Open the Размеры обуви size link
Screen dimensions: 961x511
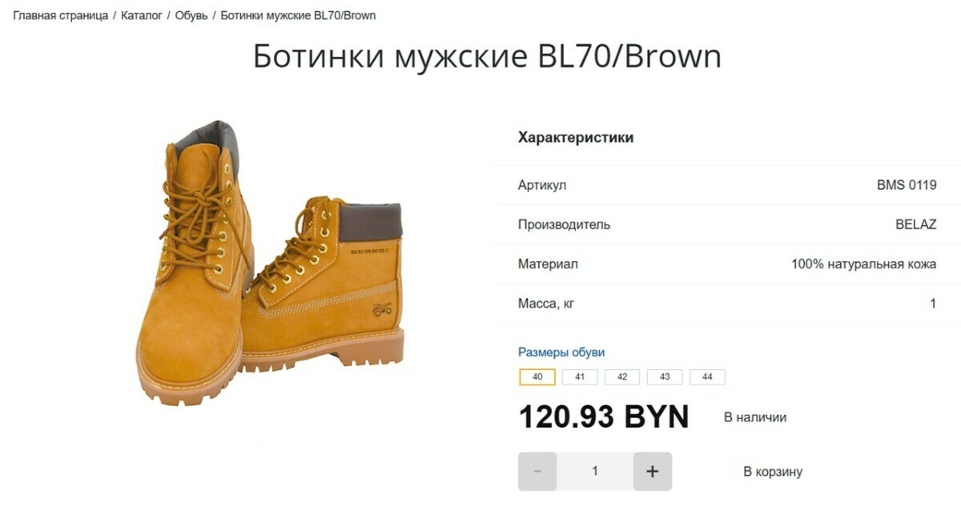pos(561,352)
